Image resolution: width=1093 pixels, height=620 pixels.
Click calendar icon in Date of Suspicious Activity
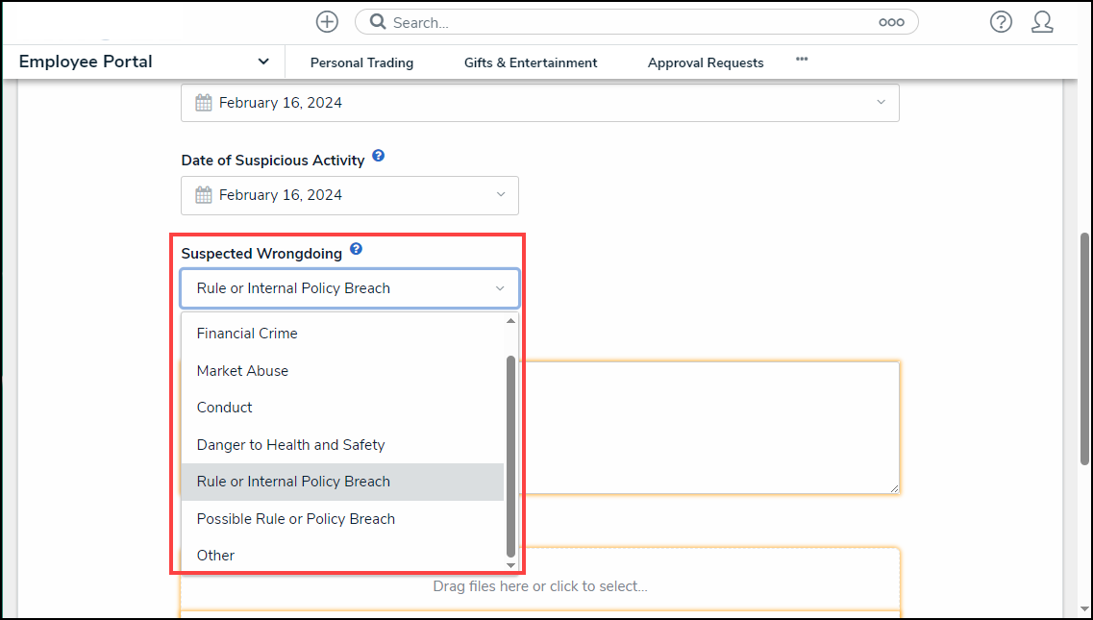click(204, 195)
